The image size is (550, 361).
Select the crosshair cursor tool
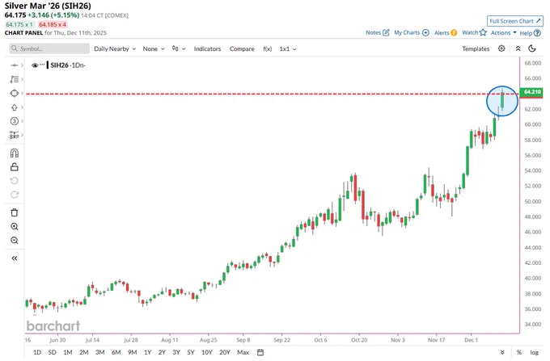[14, 65]
